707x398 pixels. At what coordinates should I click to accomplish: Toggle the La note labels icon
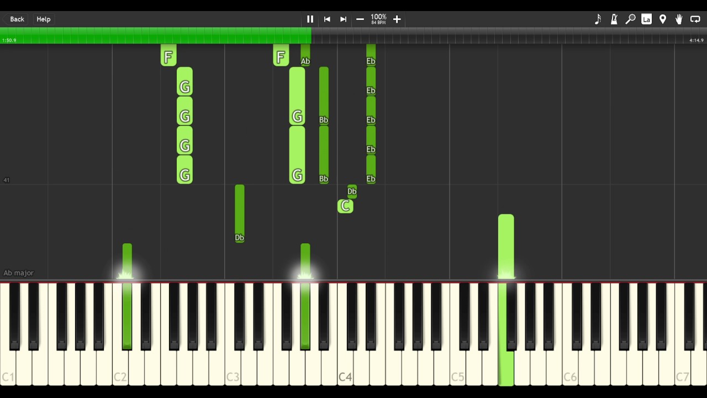point(646,19)
